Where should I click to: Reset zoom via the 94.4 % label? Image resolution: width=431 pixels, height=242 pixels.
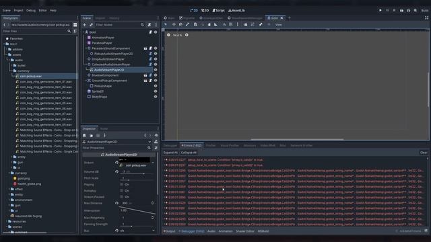[x=178, y=35]
